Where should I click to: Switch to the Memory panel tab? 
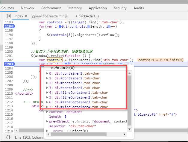click(75, 8)
